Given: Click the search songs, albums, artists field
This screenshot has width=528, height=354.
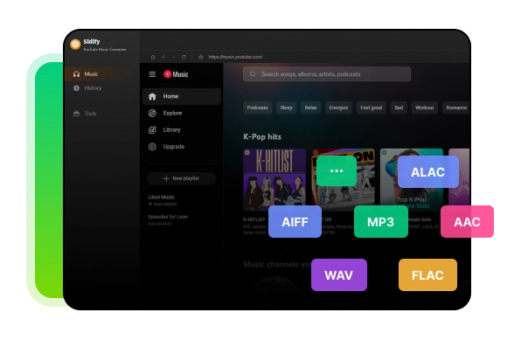Looking at the screenshot, I should pyautogui.click(x=327, y=74).
